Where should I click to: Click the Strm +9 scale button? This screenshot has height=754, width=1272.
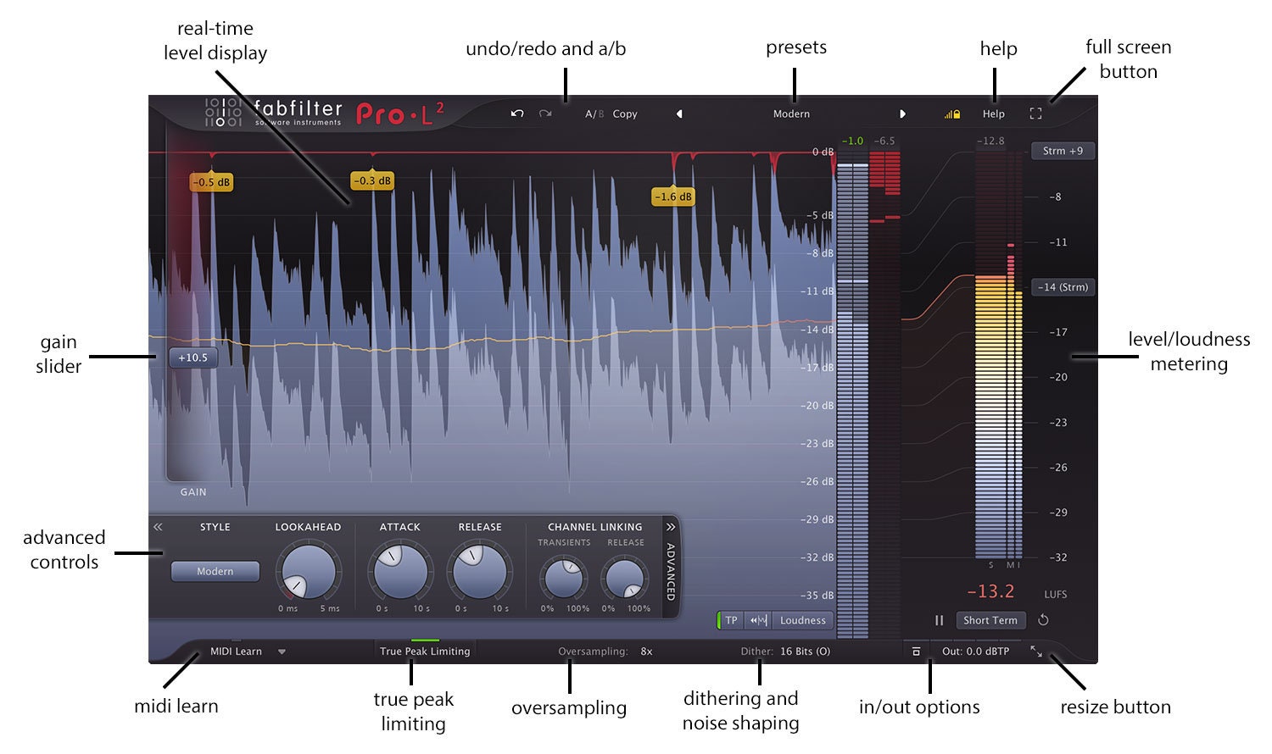(x=1063, y=151)
